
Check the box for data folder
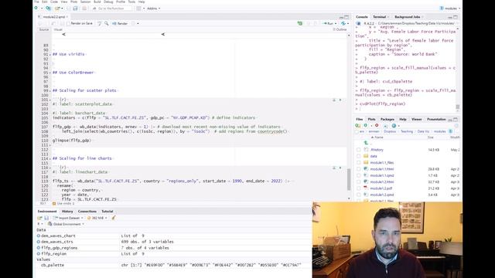click(x=359, y=156)
